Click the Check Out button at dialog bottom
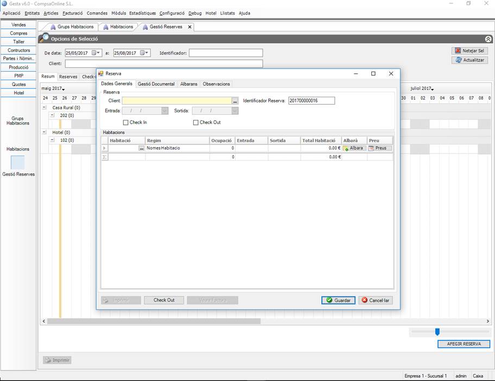 click(164, 300)
